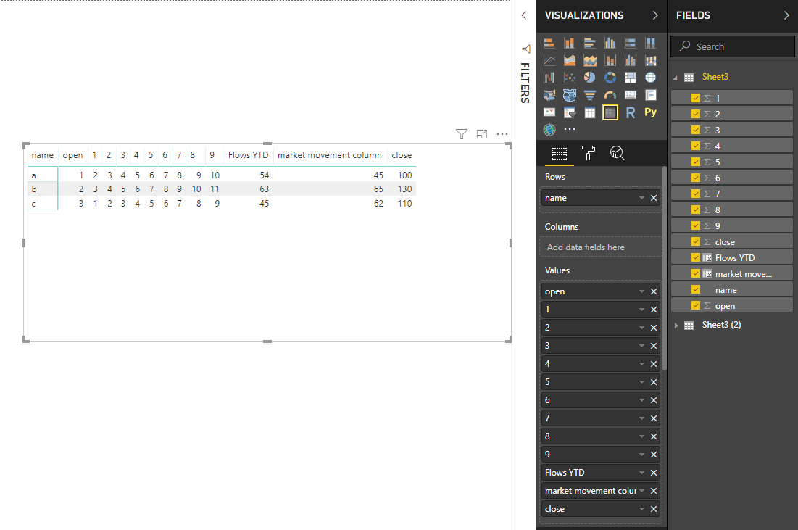The height and width of the screenshot is (530, 798).
Task: Select the area chart visualization
Action: (x=570, y=61)
